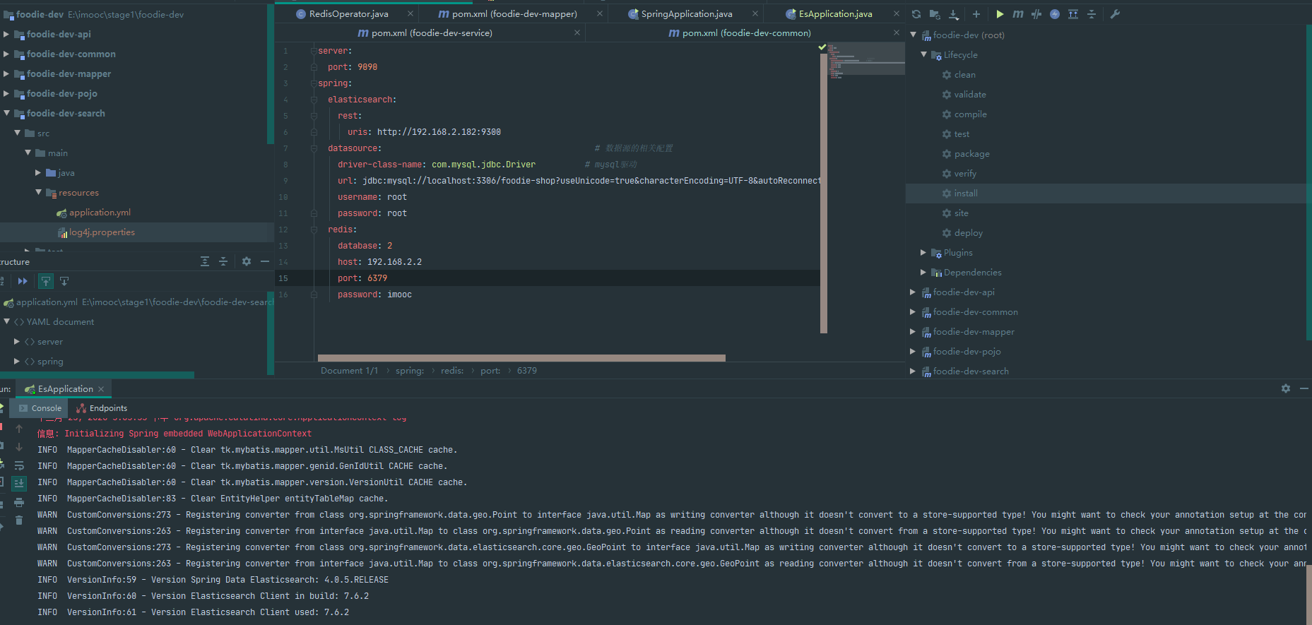The image size is (1312, 625).
Task: Add Maven project with plus icon
Action: pos(976,14)
